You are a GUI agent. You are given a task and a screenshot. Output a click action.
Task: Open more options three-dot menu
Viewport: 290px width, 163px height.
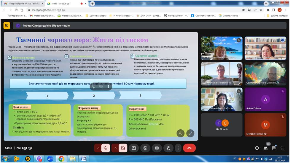tap(178, 148)
